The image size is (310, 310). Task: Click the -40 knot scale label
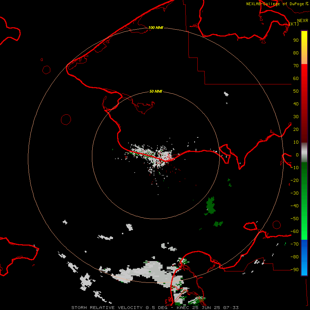tap(294, 206)
